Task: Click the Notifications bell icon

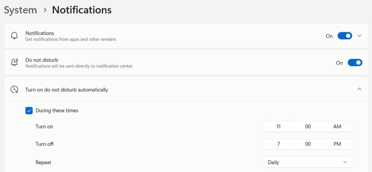Action: 14,36
